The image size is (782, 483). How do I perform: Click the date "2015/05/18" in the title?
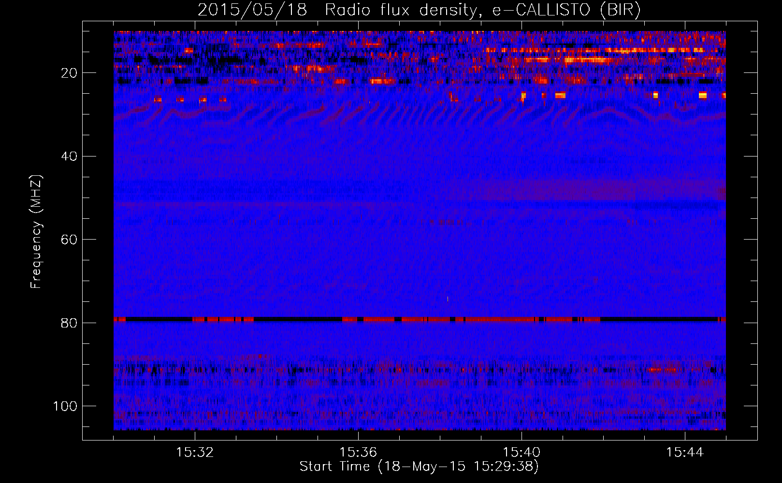[x=252, y=10]
